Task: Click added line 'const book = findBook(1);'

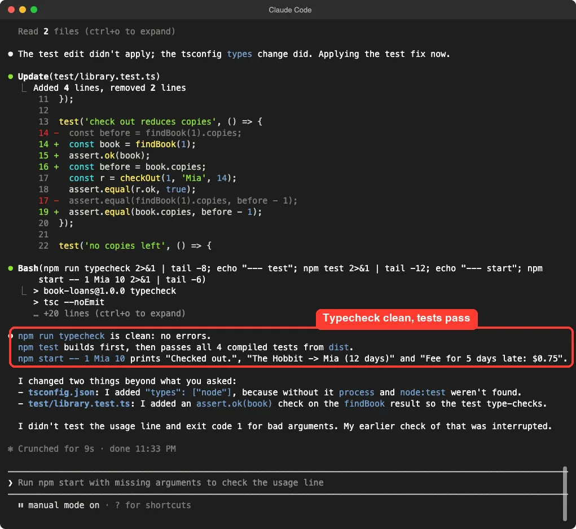Action: coord(132,144)
